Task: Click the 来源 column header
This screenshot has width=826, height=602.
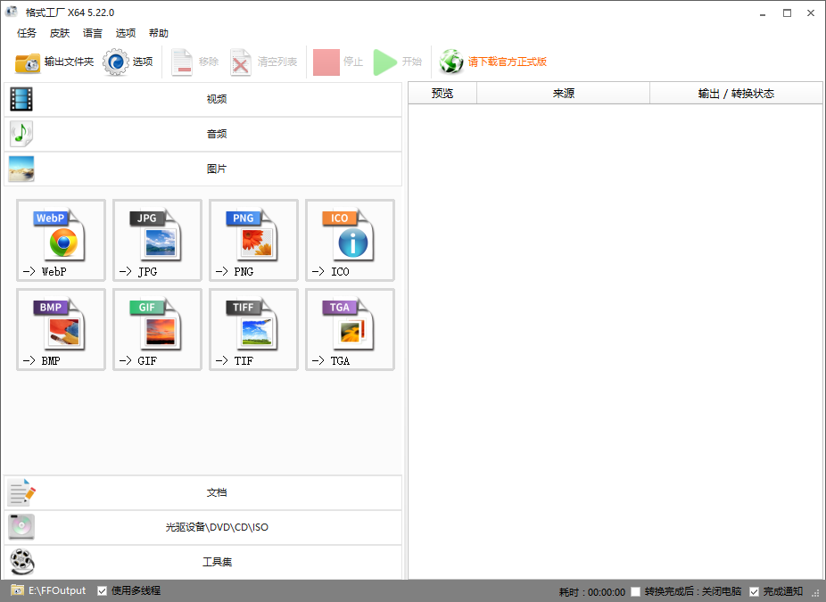Action: [563, 94]
